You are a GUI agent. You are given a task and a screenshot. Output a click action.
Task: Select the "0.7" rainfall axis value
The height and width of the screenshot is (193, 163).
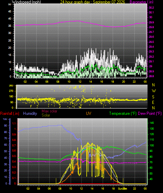14,145
